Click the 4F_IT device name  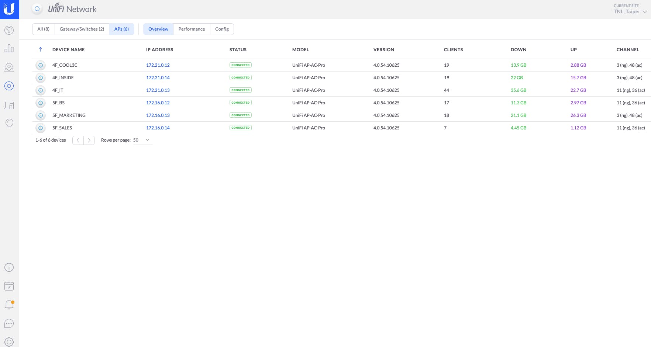[x=58, y=90]
